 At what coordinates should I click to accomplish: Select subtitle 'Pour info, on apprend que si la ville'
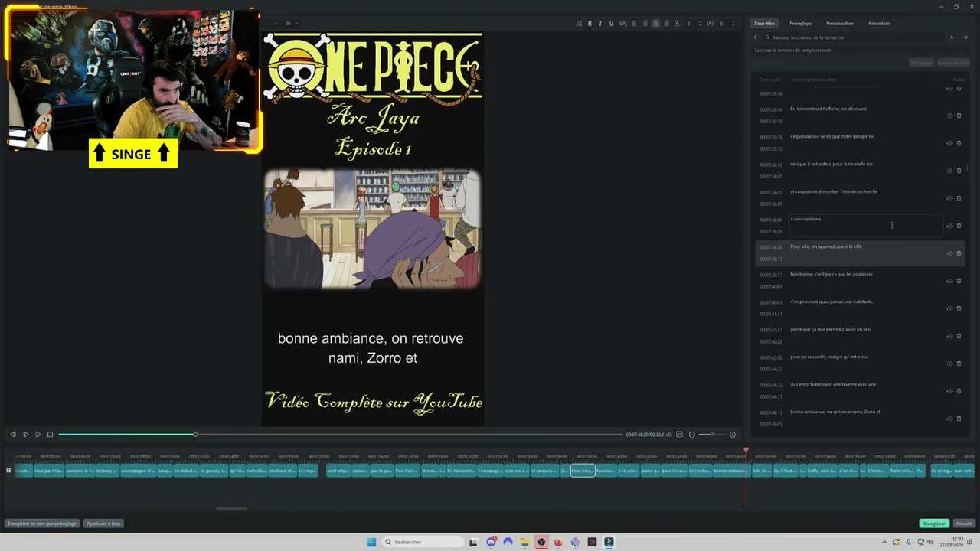826,246
